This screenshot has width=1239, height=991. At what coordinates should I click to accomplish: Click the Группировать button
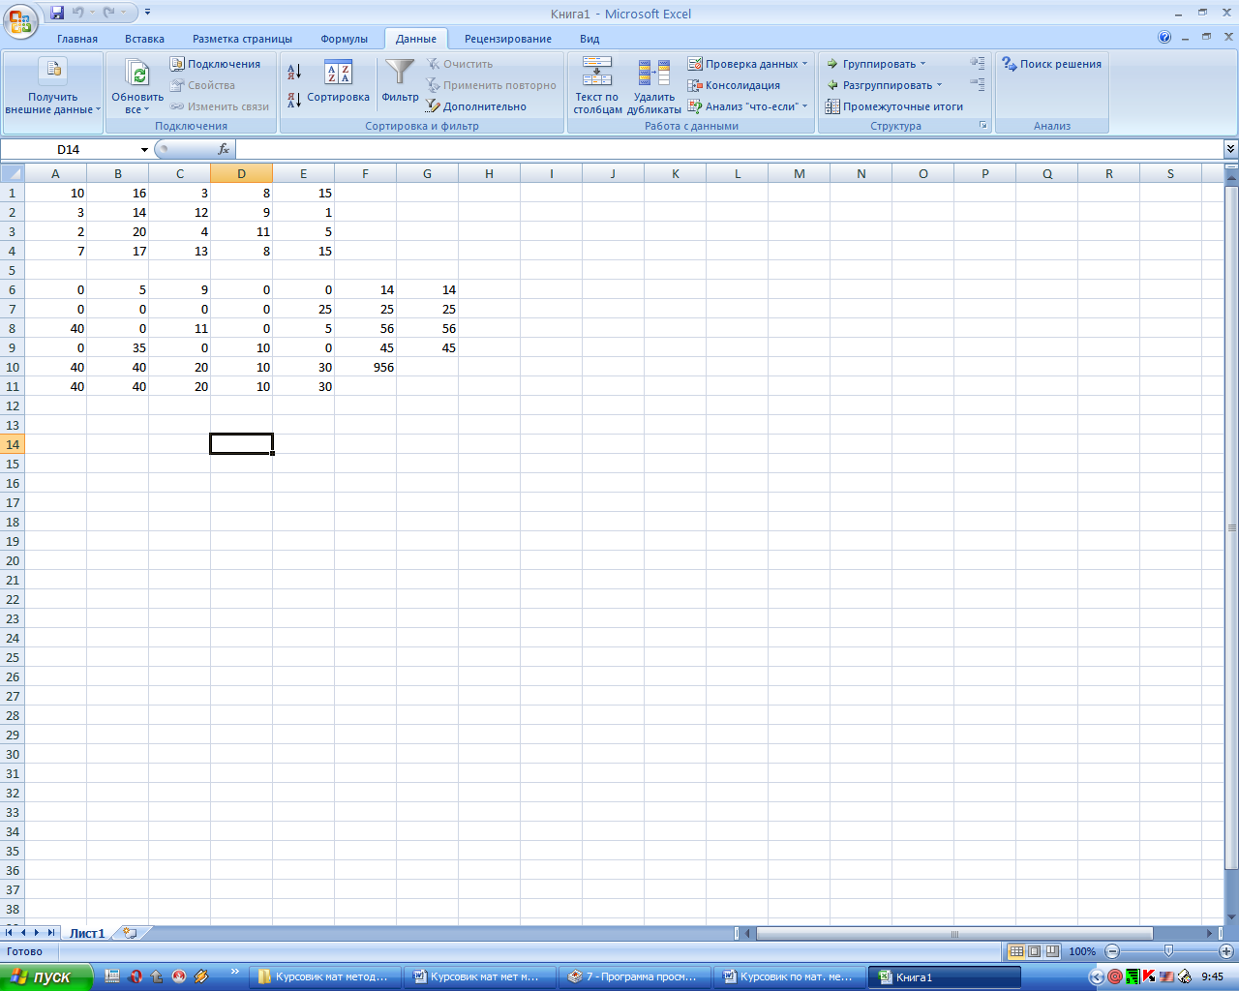pyautogui.click(x=870, y=64)
